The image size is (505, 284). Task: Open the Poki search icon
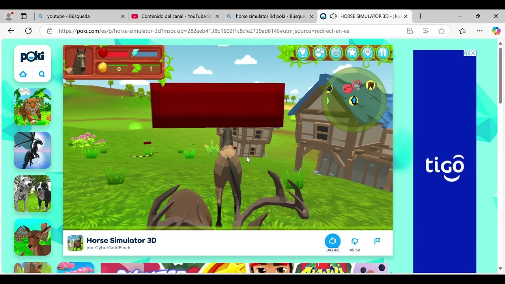click(x=42, y=74)
